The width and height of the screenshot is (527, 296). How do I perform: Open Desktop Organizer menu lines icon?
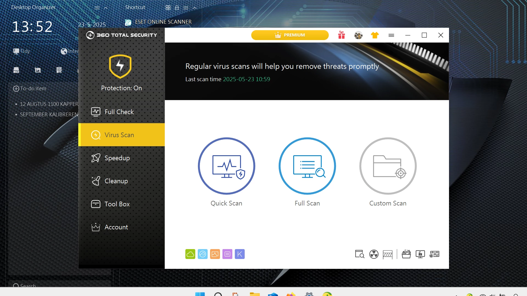[x=97, y=8]
